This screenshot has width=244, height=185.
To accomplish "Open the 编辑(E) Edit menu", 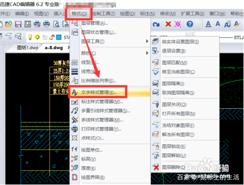I will [x=22, y=14].
